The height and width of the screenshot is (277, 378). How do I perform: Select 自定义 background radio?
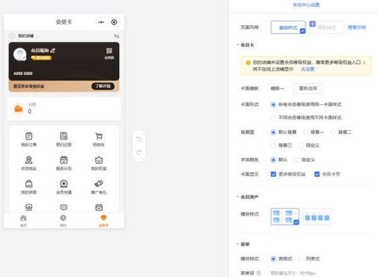click(301, 145)
